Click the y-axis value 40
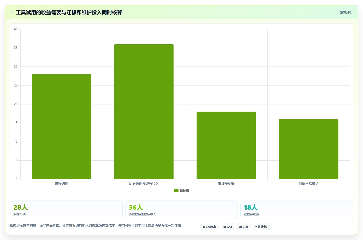The image size is (363, 240). pyautogui.click(x=16, y=29)
